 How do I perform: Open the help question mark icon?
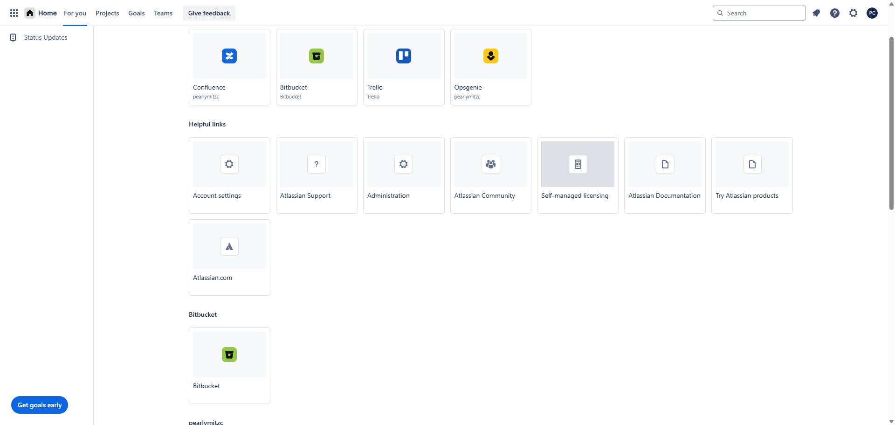(x=835, y=13)
